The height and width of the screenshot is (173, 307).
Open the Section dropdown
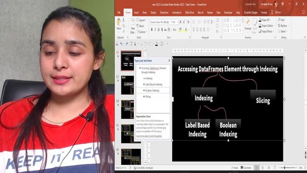pos(142,32)
